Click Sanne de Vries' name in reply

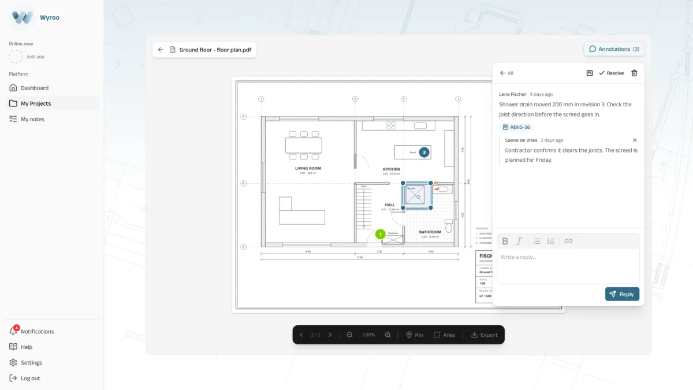(521, 140)
